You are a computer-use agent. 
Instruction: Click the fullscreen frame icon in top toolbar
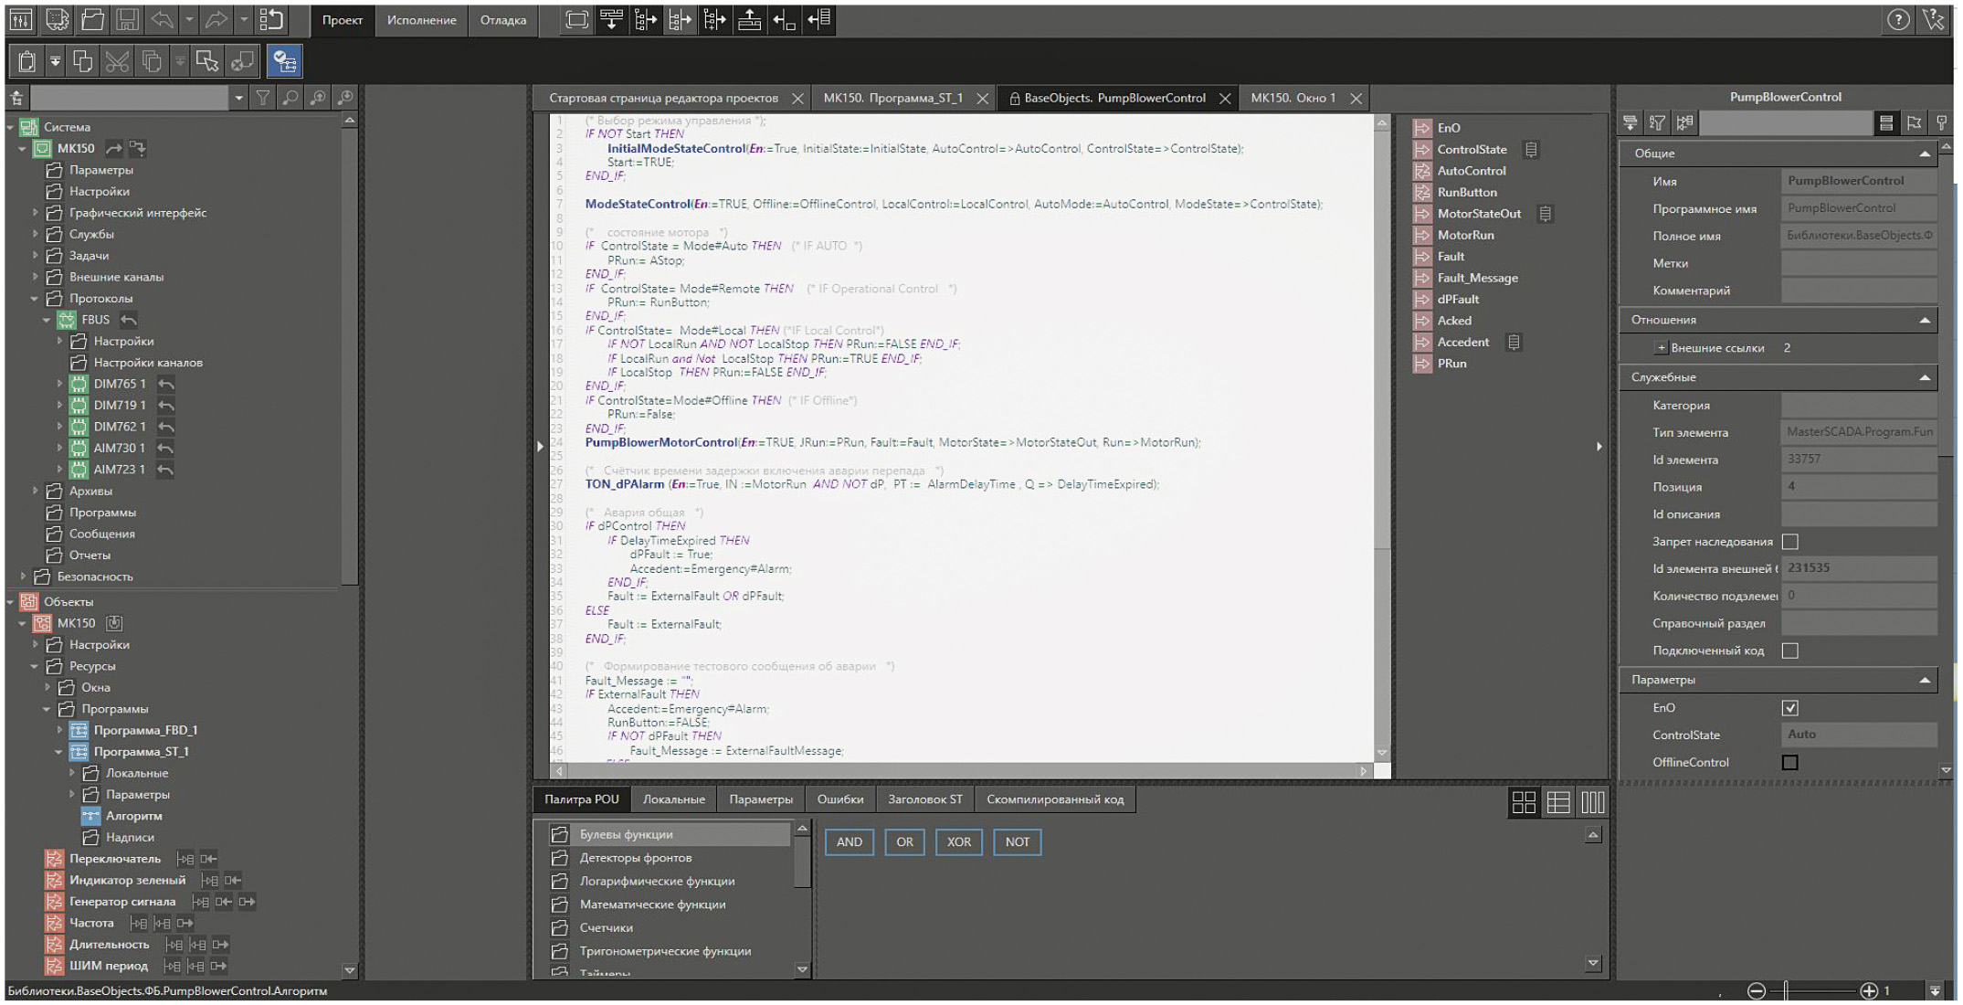(x=576, y=19)
